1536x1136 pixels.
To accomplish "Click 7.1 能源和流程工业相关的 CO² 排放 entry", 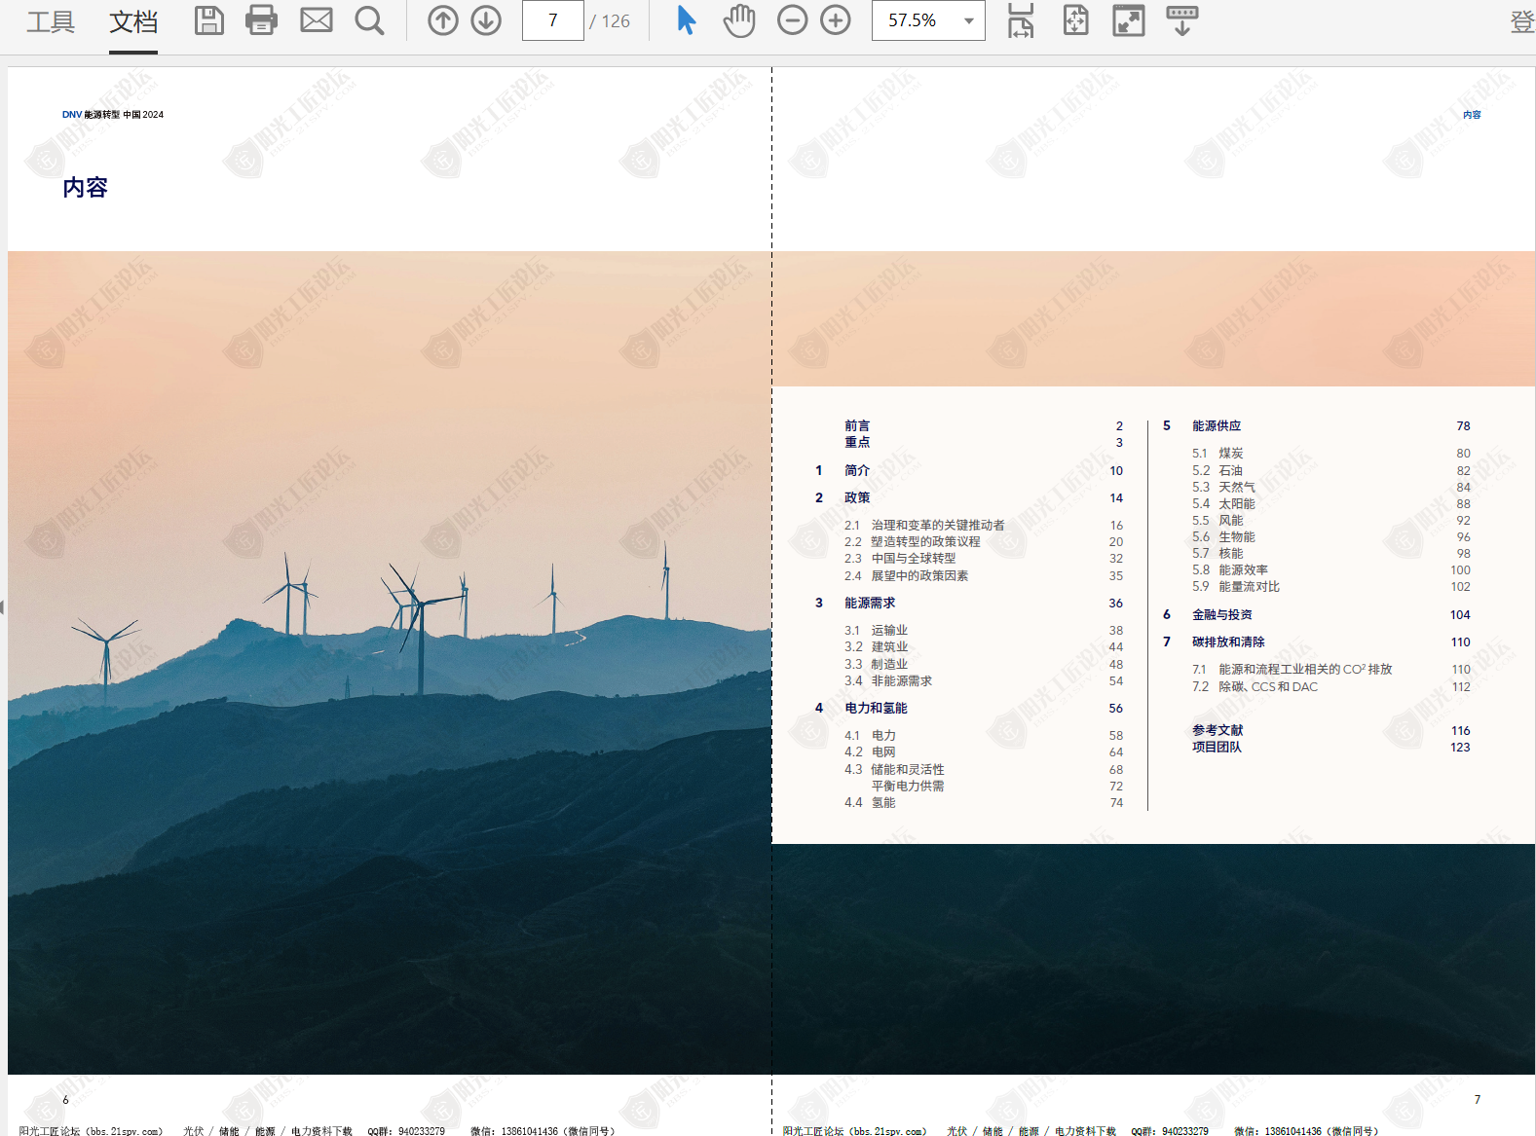I will tap(1292, 669).
